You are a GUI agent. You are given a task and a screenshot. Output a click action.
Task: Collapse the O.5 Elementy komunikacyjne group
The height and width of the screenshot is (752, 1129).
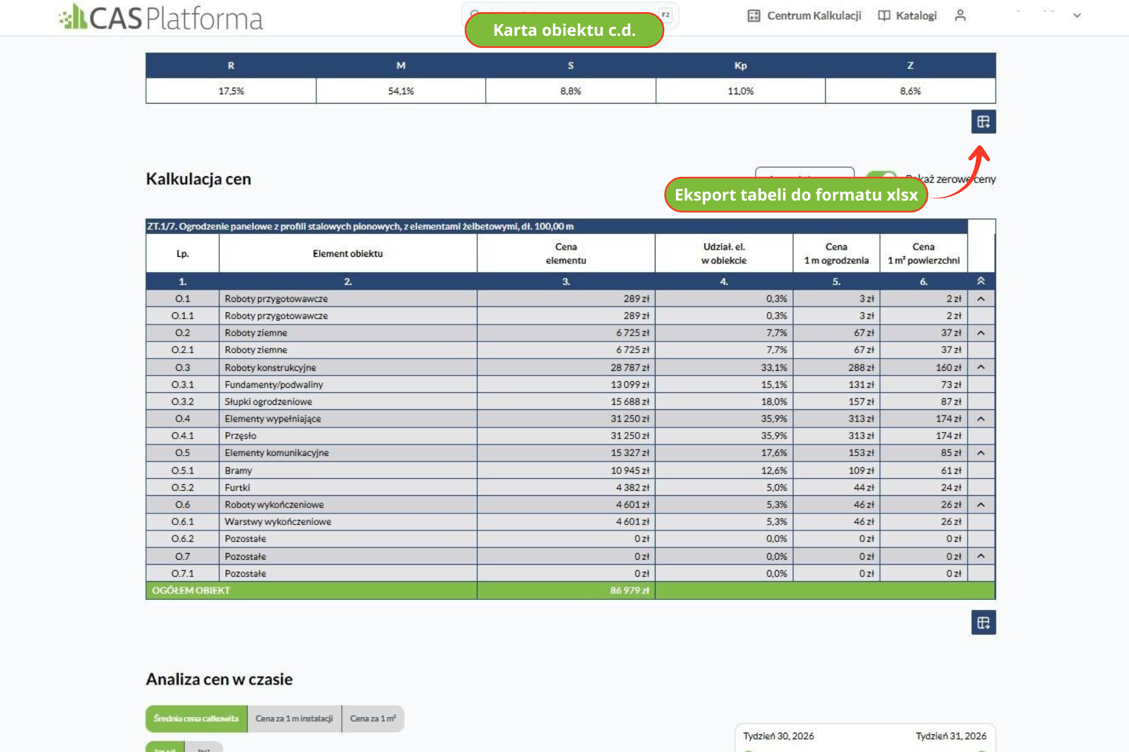(x=981, y=453)
